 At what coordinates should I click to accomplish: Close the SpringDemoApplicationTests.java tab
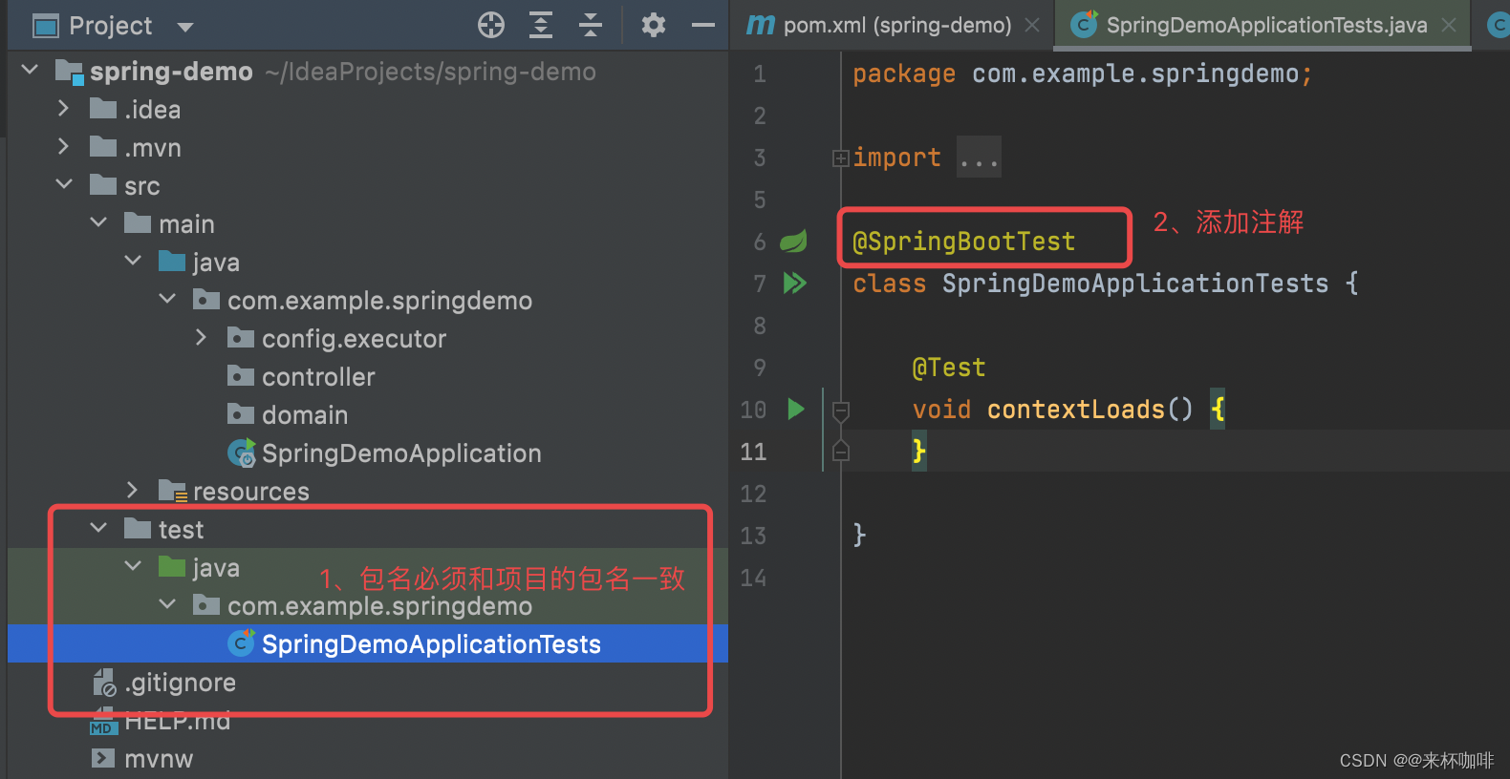click(x=1449, y=26)
